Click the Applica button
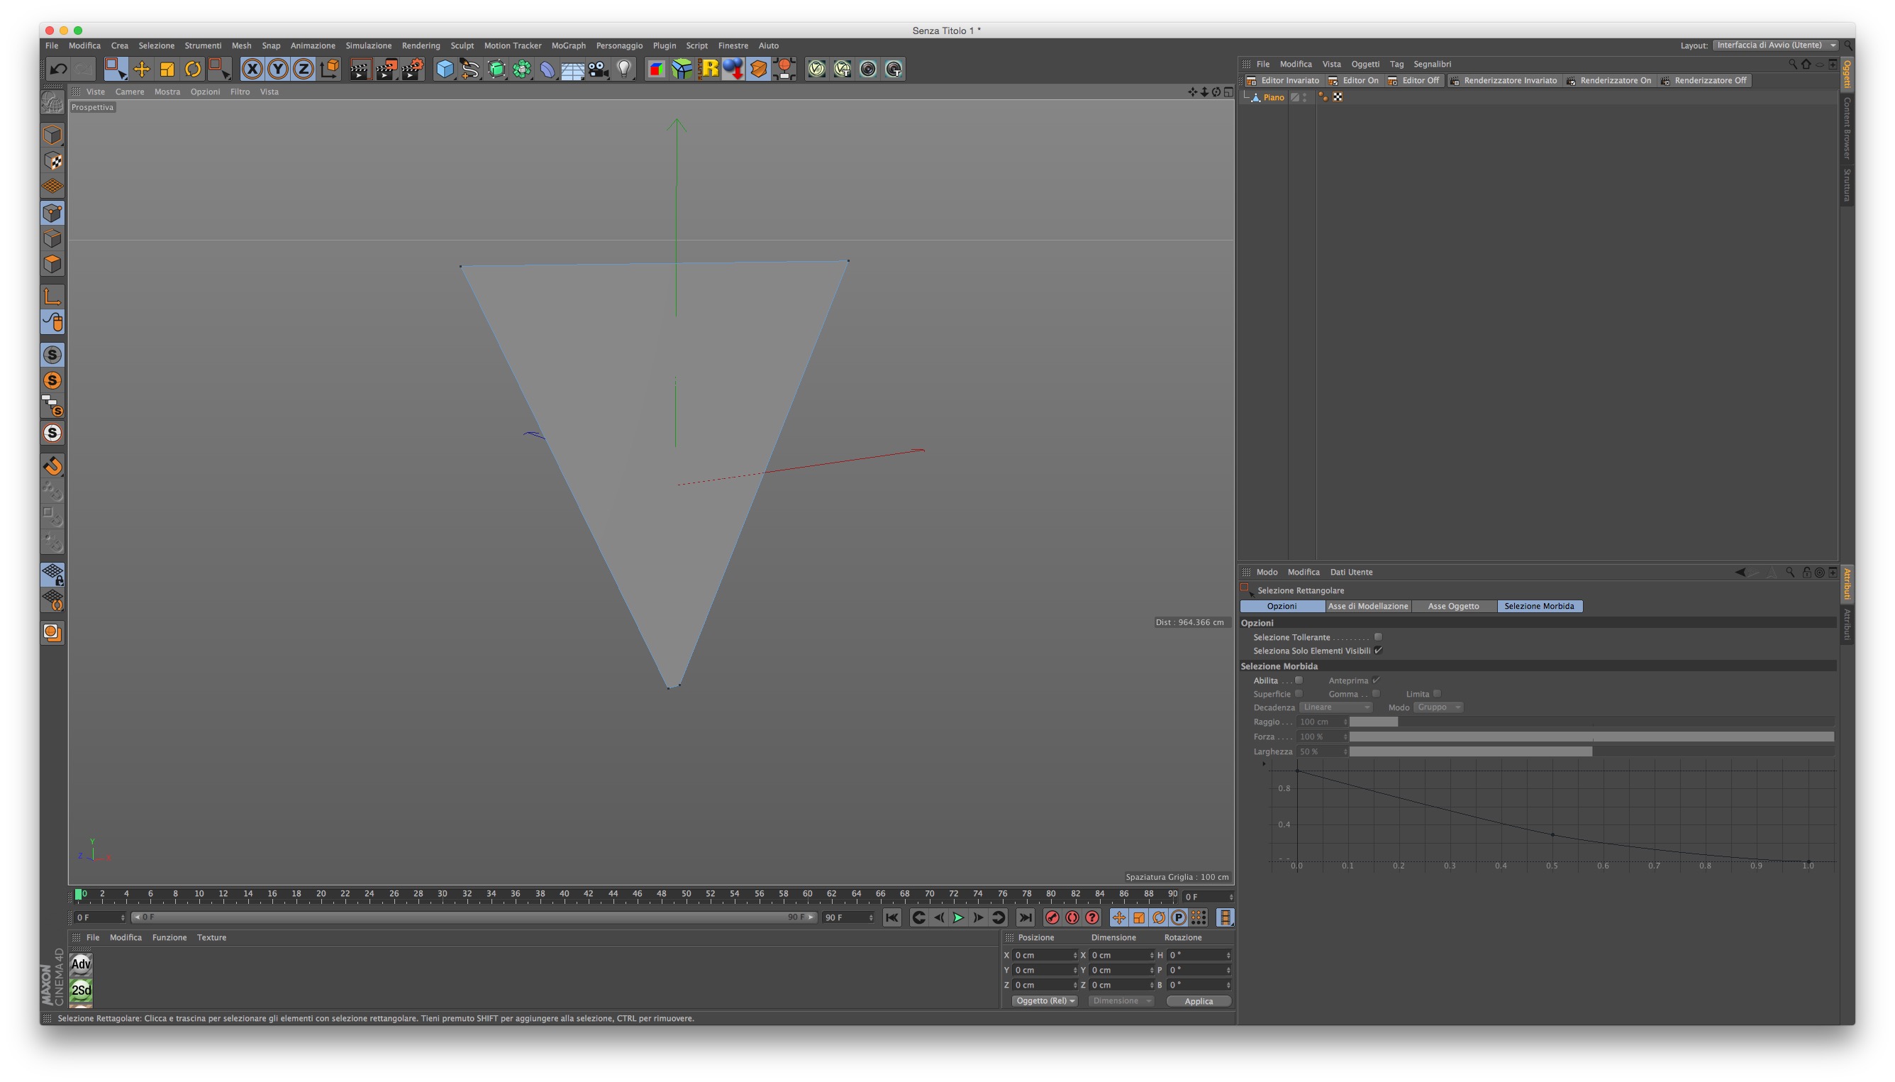The width and height of the screenshot is (1895, 1082). tap(1199, 1001)
